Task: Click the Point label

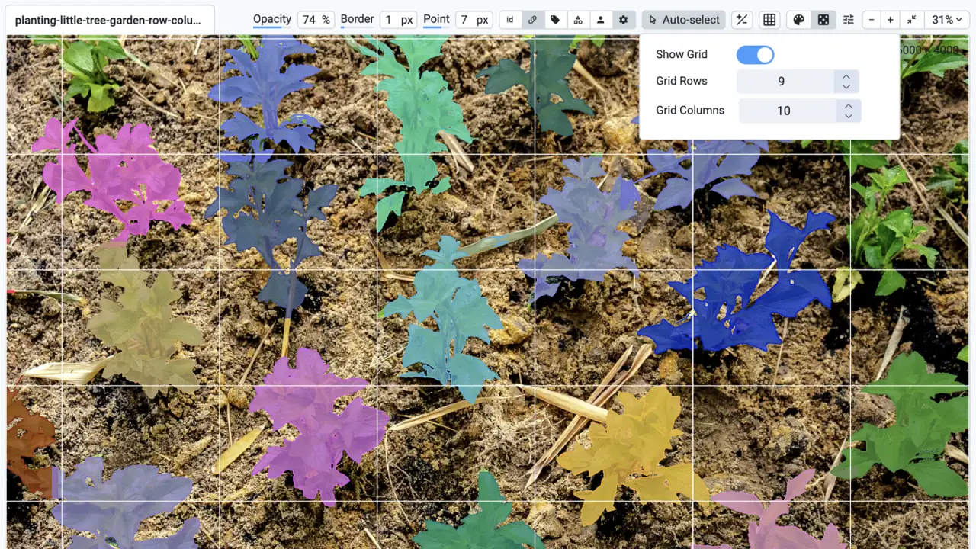Action: tap(436, 19)
